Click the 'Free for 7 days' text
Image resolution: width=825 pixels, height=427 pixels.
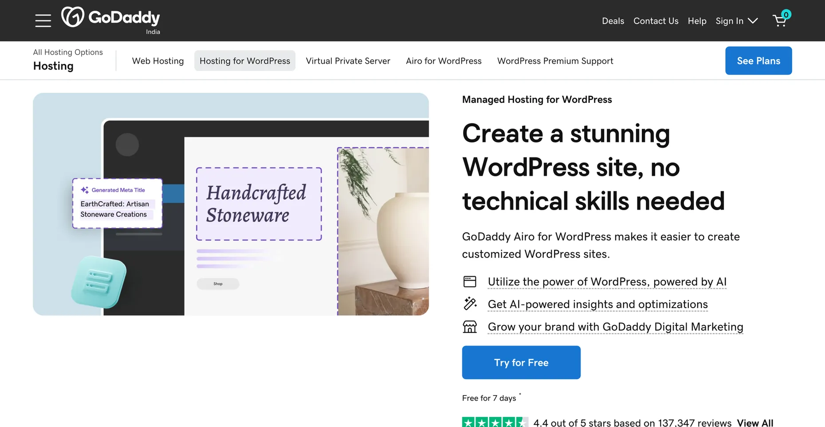click(489, 398)
